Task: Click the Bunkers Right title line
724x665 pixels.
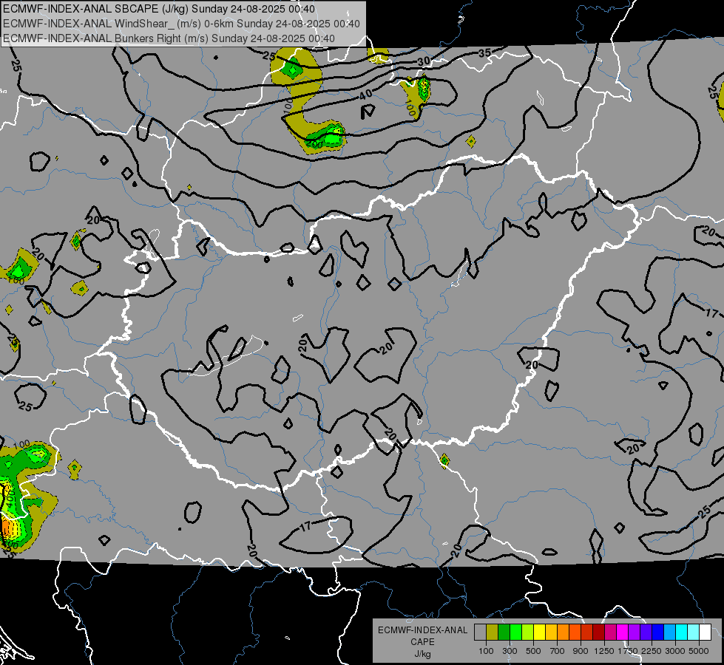Action: [169, 38]
